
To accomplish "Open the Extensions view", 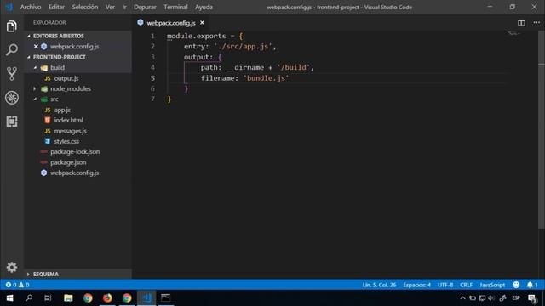I will [11, 122].
